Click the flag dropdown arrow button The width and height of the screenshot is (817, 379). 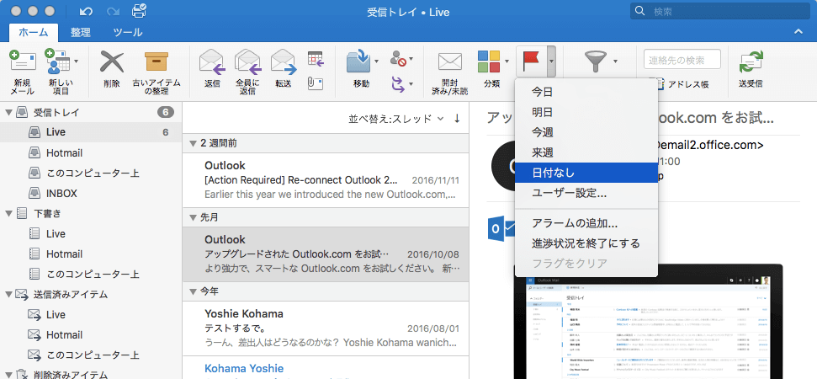point(551,61)
